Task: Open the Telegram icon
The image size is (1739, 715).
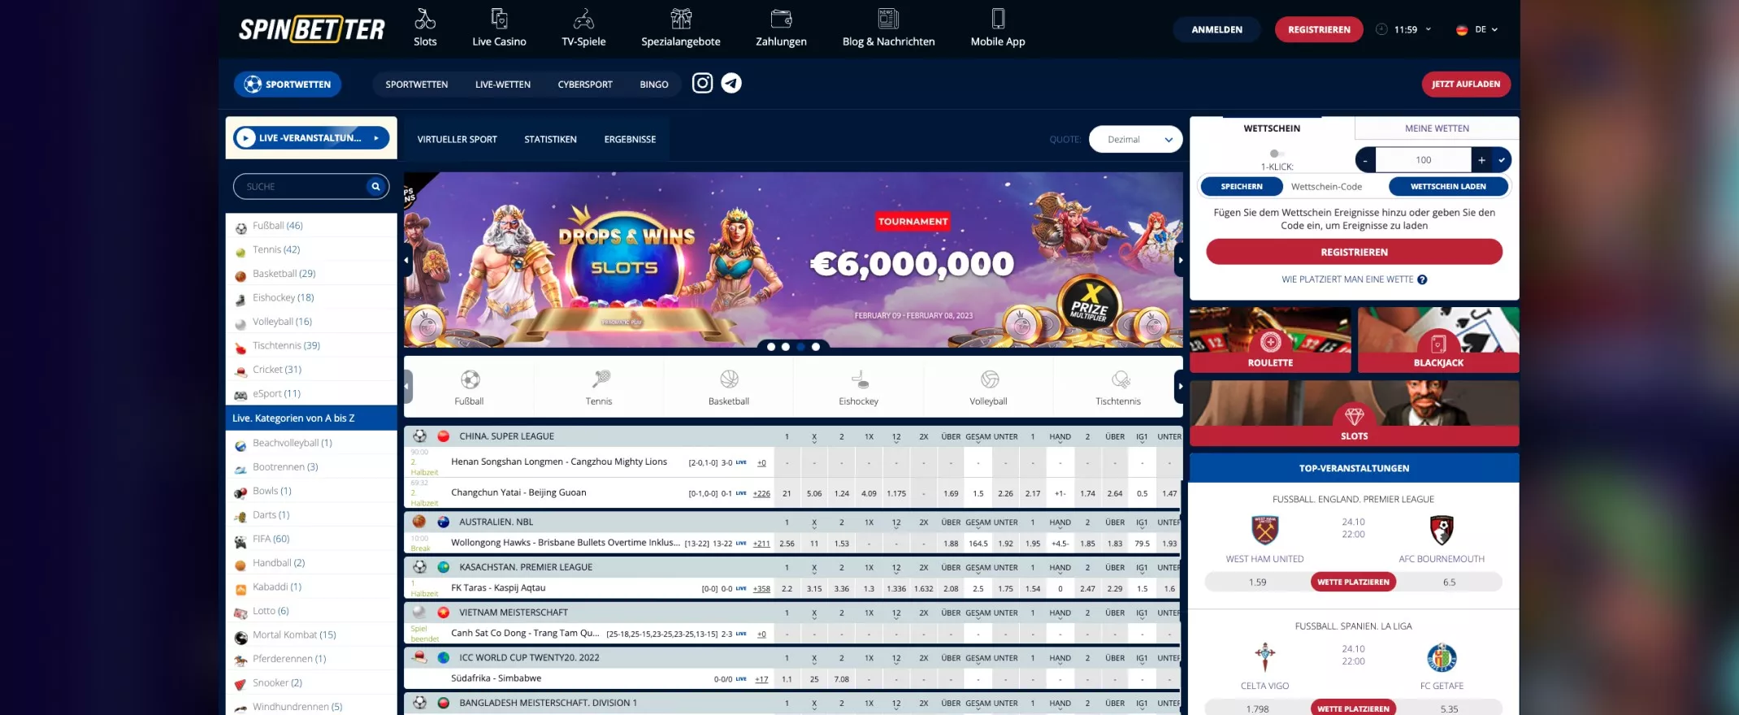Action: click(731, 83)
